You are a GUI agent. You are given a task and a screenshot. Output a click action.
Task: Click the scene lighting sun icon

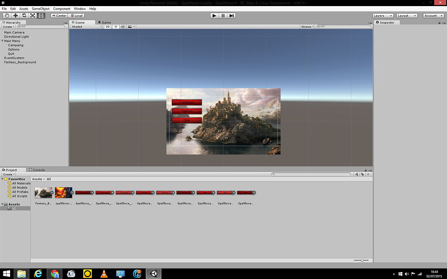tap(115, 26)
